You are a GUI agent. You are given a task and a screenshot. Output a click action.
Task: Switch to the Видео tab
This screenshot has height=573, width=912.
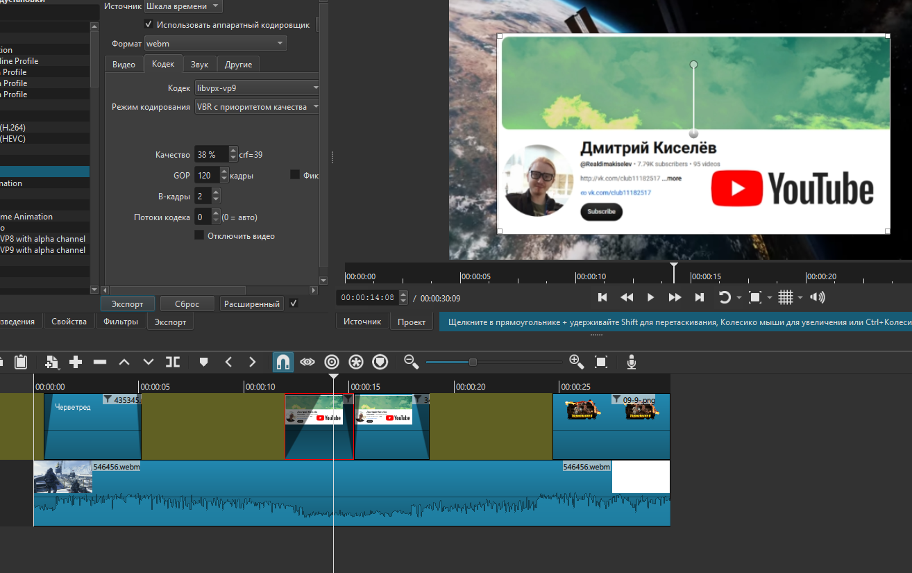point(124,64)
